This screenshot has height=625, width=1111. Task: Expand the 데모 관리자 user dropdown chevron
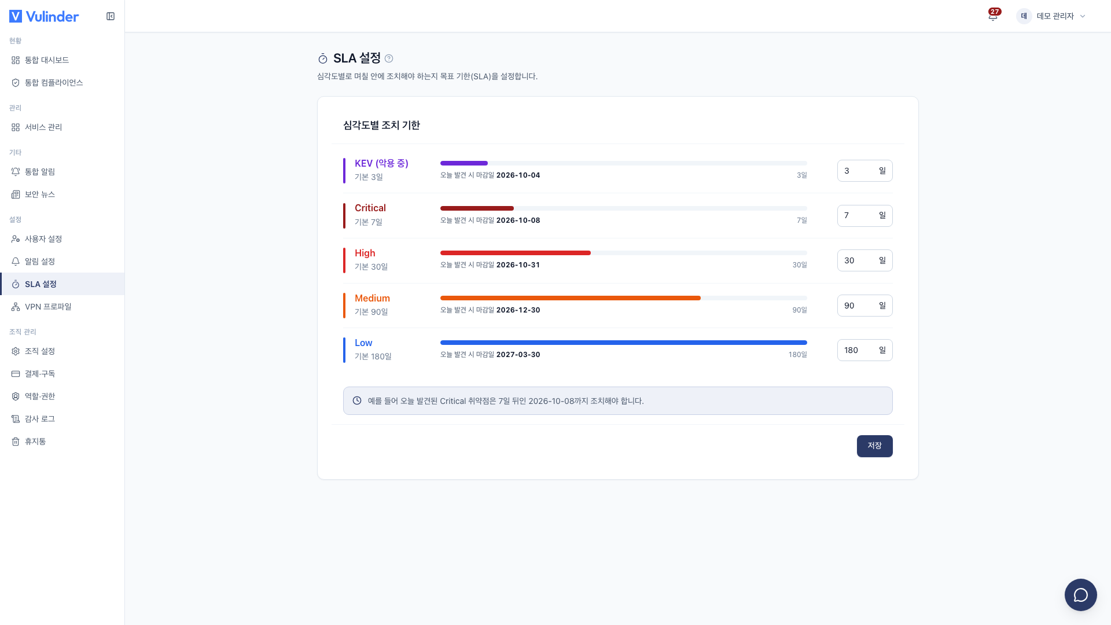coord(1083,16)
